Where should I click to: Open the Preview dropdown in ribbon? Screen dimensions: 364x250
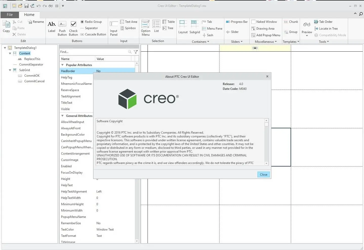pos(307,36)
